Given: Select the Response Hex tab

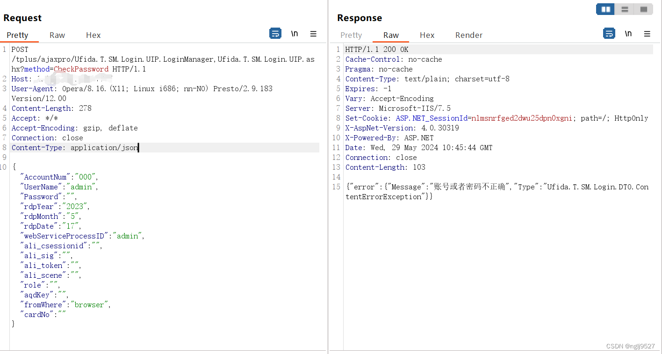Looking at the screenshot, I should click(x=427, y=35).
